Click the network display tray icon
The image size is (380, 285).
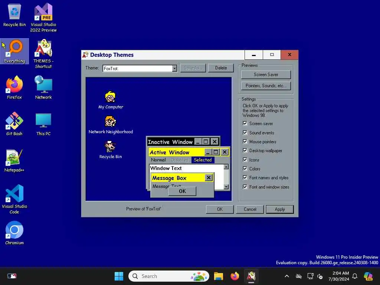[x=310, y=276]
